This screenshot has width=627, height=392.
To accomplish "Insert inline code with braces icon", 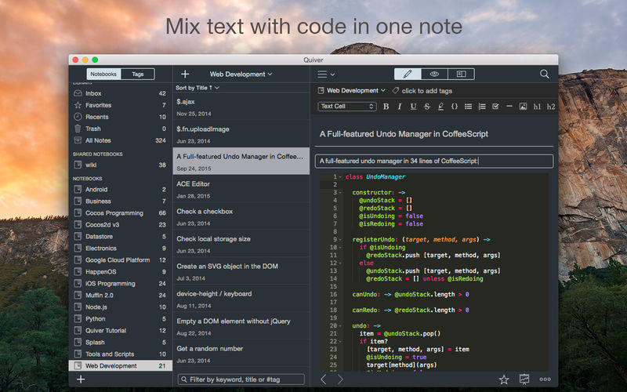I will pos(455,107).
